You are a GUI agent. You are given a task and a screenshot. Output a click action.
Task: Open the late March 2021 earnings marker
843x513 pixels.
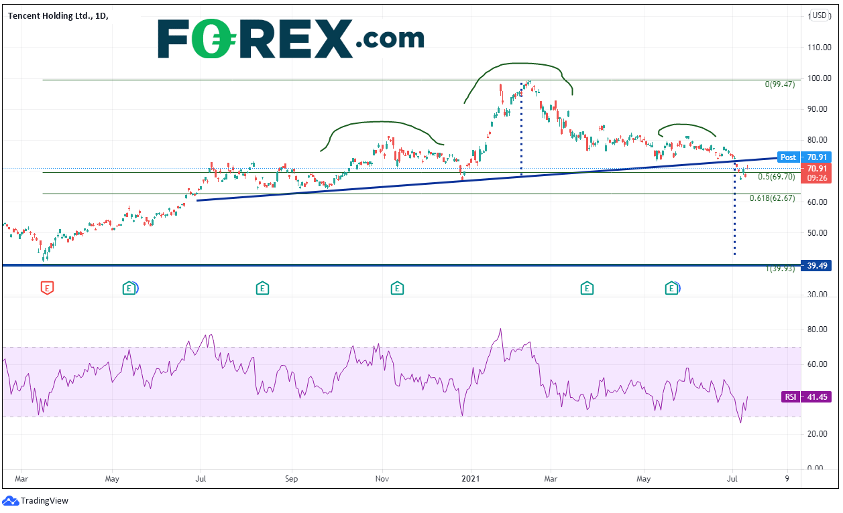coord(587,288)
